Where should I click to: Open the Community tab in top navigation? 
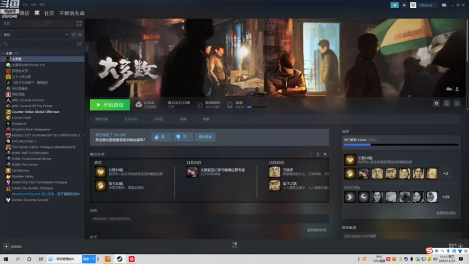[49, 13]
